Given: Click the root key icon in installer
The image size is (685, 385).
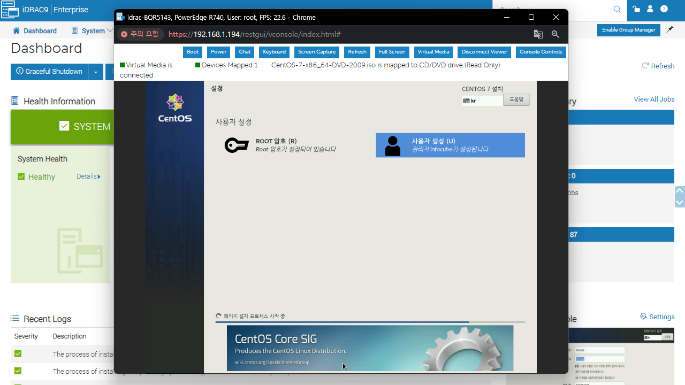Looking at the screenshot, I should (237, 145).
